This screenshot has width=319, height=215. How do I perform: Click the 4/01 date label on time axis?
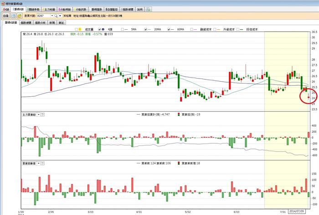tap(139, 212)
